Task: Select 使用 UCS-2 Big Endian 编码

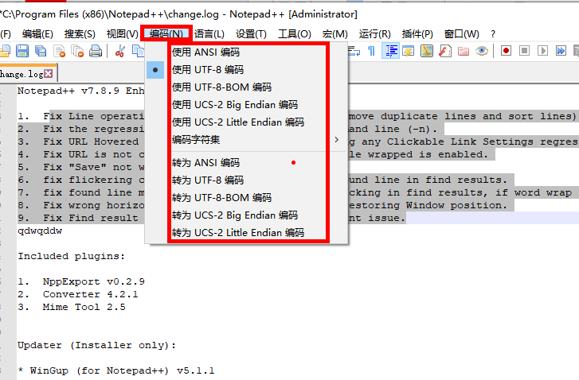Action: click(x=247, y=105)
